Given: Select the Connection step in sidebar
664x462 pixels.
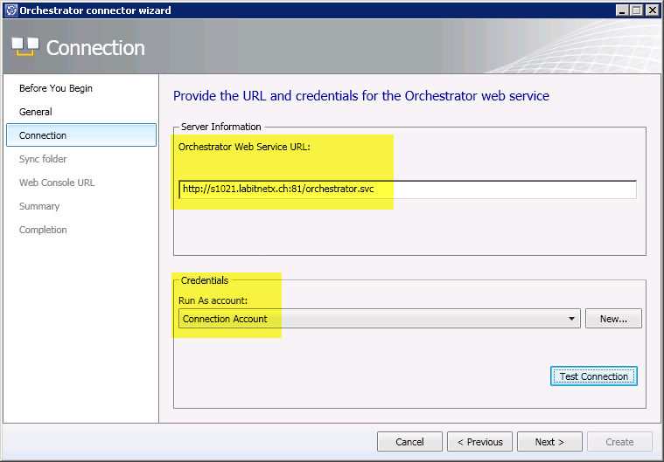Looking at the screenshot, I should (x=43, y=135).
